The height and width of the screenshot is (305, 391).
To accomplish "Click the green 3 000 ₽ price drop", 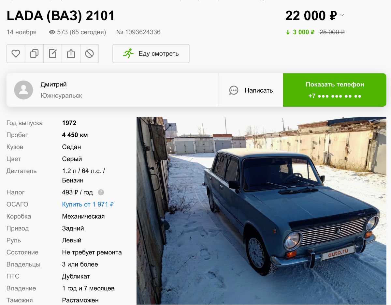I will [x=300, y=32].
